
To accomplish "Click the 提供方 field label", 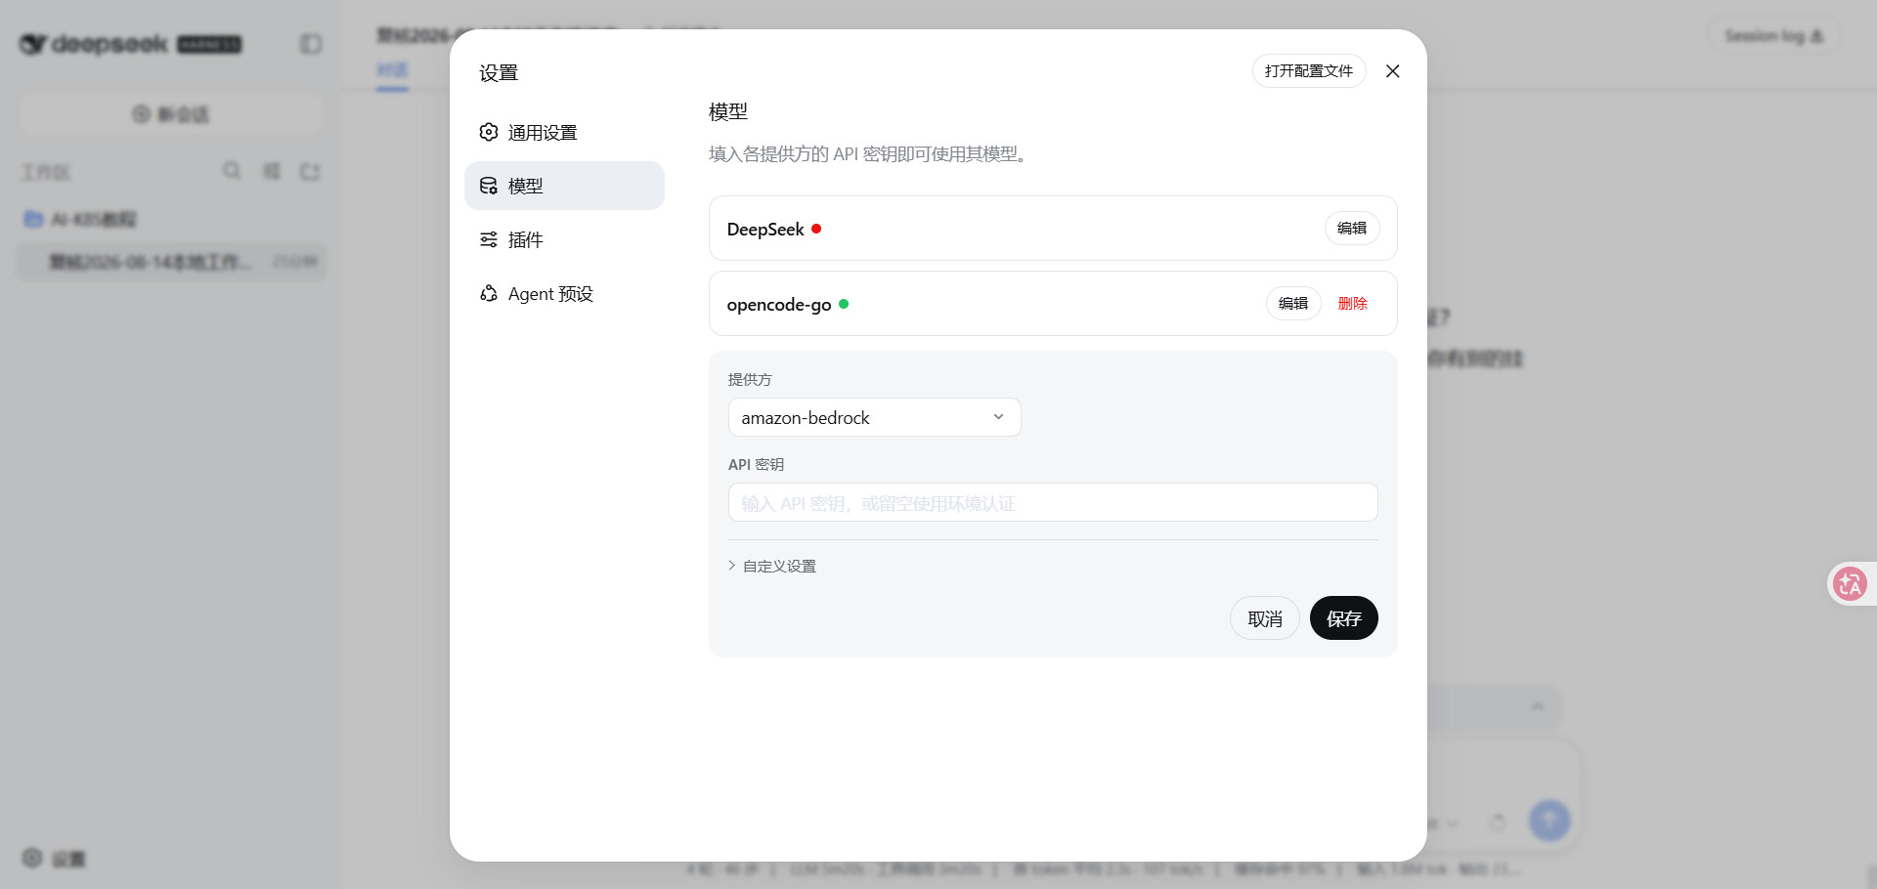I will click(x=750, y=379).
